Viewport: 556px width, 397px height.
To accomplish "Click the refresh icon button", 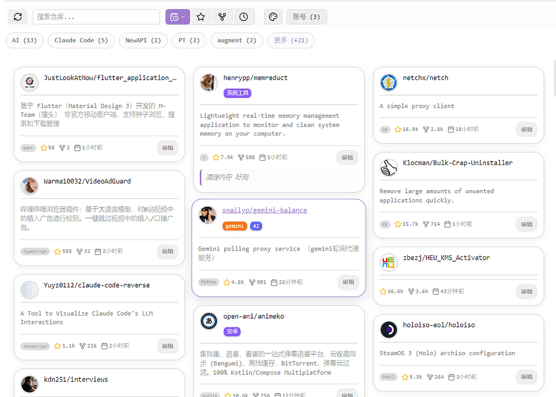I will click(18, 17).
